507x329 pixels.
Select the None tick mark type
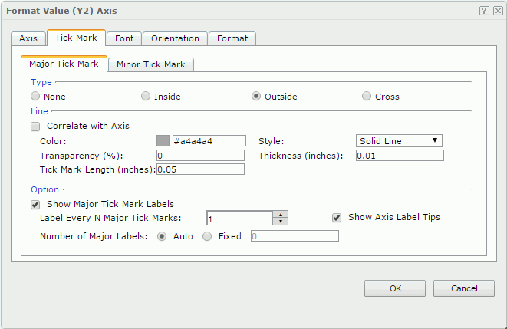click(35, 97)
